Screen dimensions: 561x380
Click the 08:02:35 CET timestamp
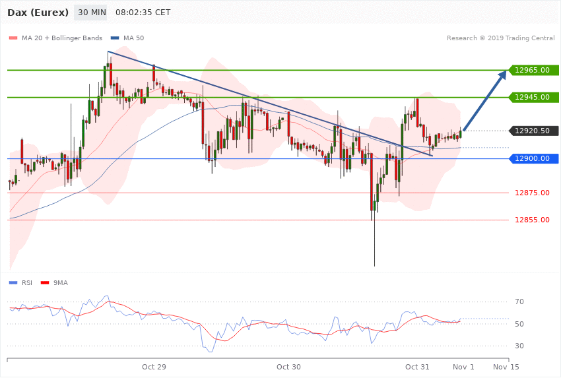[x=143, y=13]
